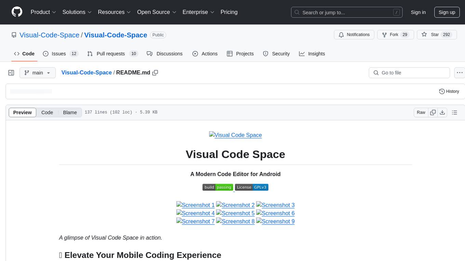View the 292 stargazers count

tap(446, 35)
